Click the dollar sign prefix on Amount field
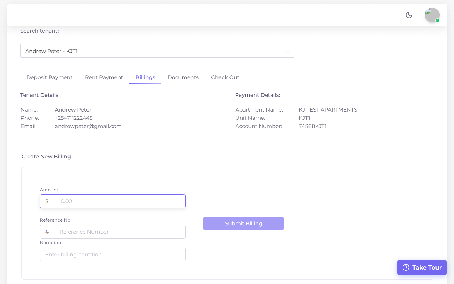The height and width of the screenshot is (284, 454). (x=47, y=201)
